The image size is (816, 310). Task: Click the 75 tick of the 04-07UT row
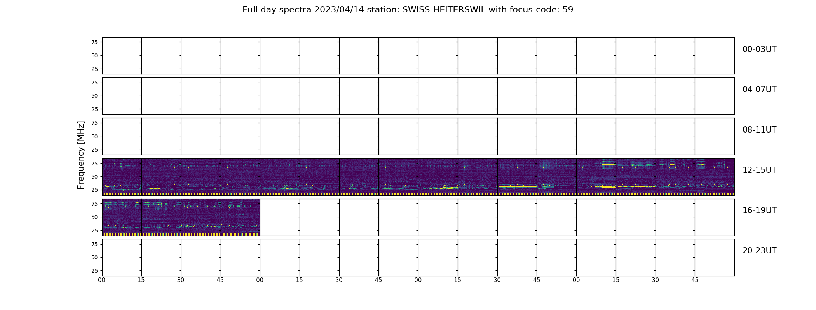(94, 83)
